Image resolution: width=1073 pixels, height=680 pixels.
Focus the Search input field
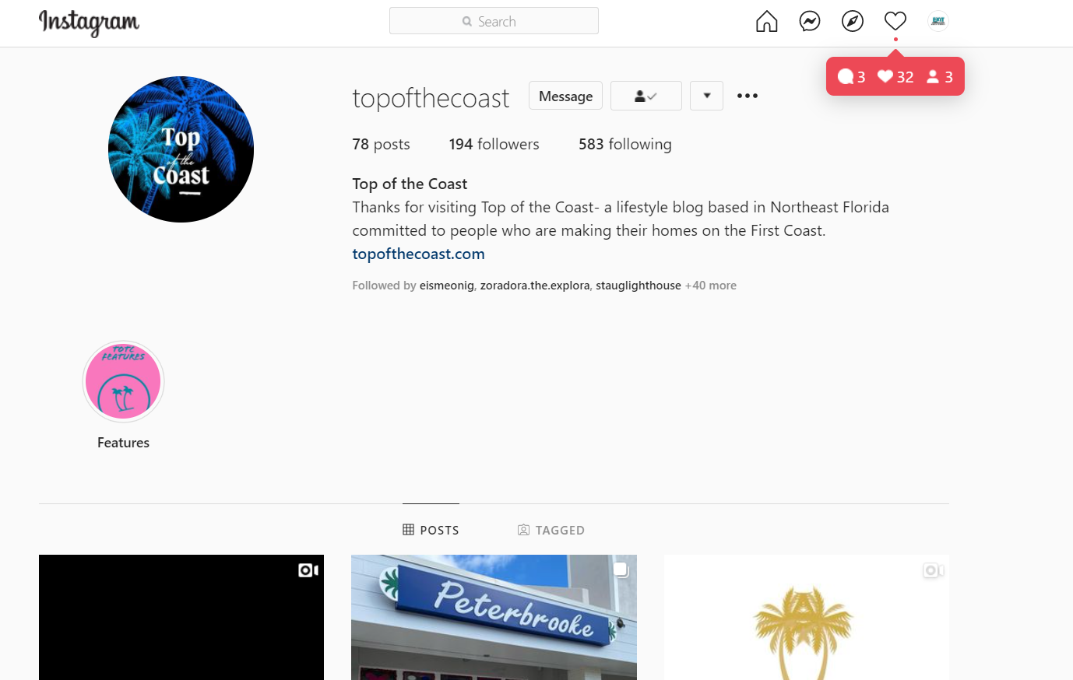point(494,21)
